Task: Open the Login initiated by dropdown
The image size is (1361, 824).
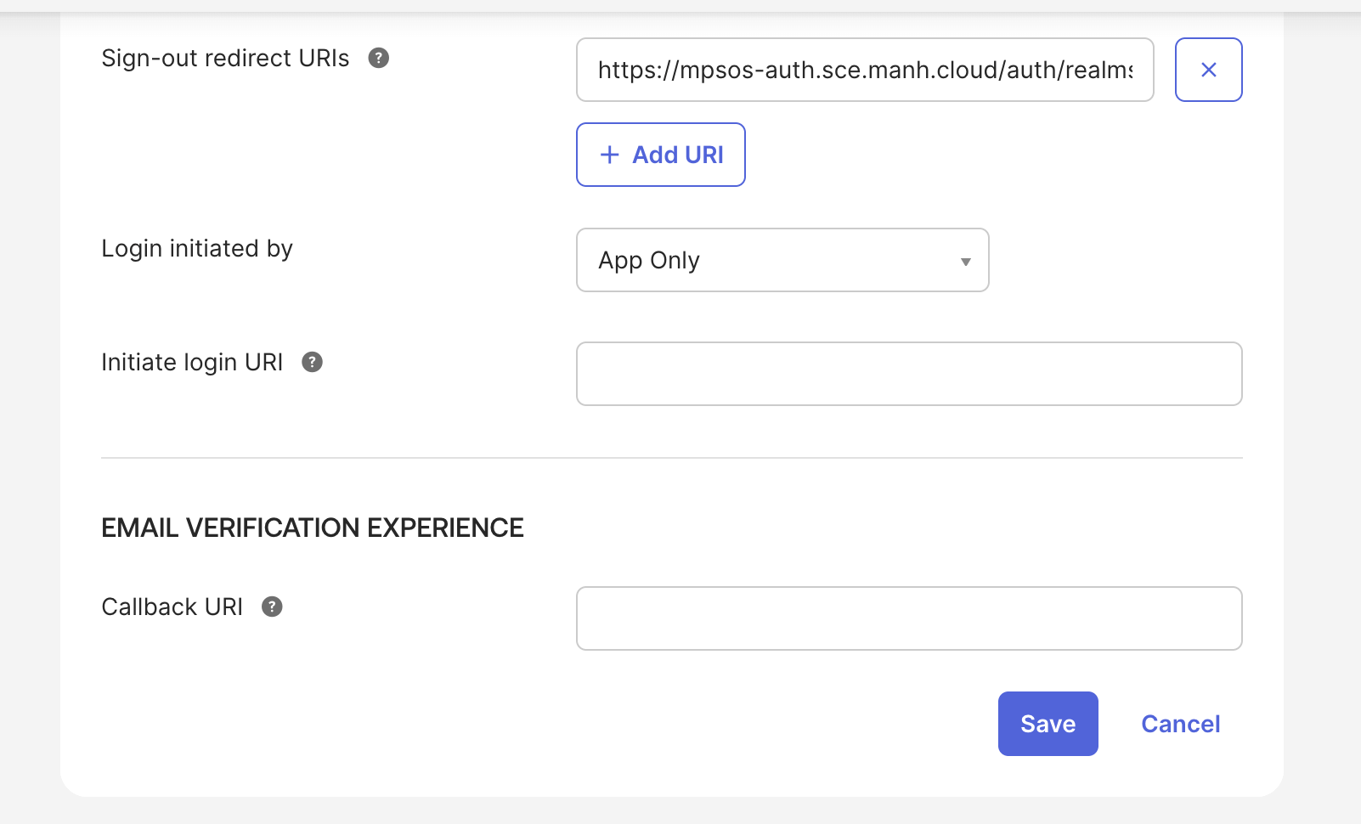Action: [782, 260]
